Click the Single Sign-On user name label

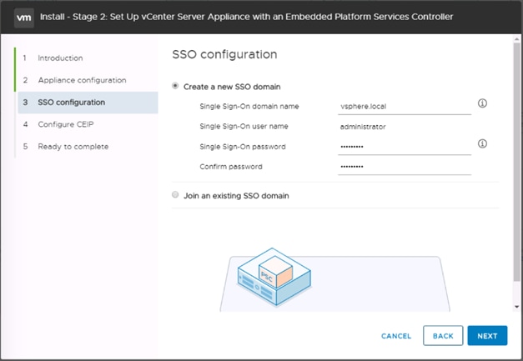(x=244, y=127)
